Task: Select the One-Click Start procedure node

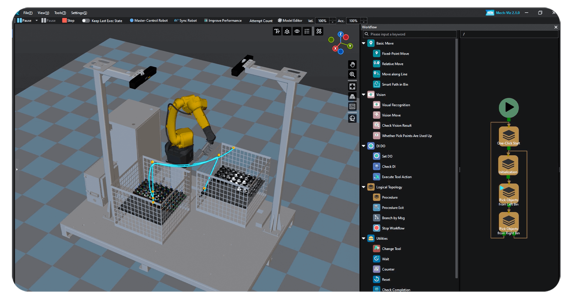Action: coord(508,136)
